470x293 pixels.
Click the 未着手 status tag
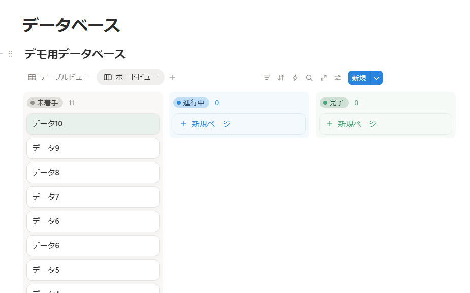click(45, 103)
